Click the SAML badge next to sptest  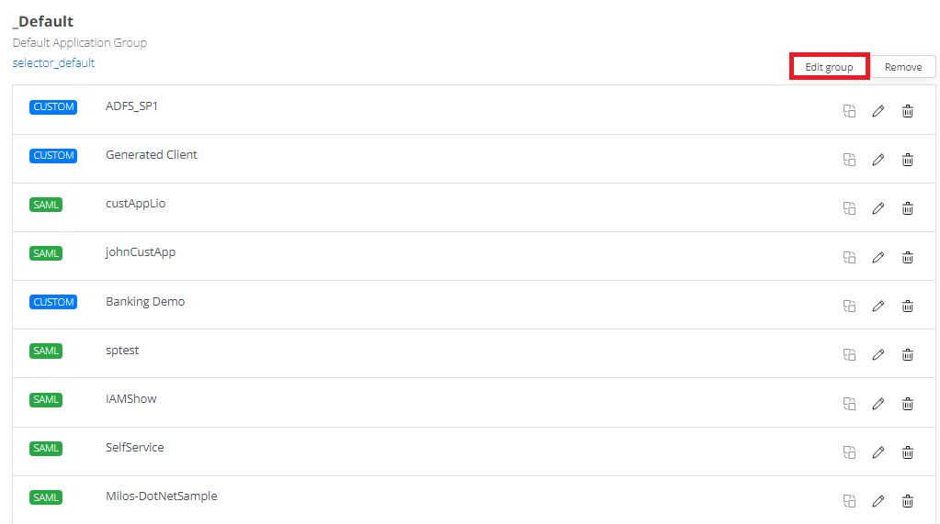[46, 351]
